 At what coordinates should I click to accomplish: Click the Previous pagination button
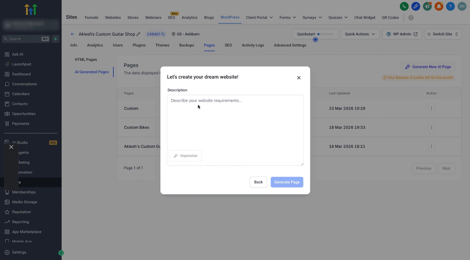[424, 168]
